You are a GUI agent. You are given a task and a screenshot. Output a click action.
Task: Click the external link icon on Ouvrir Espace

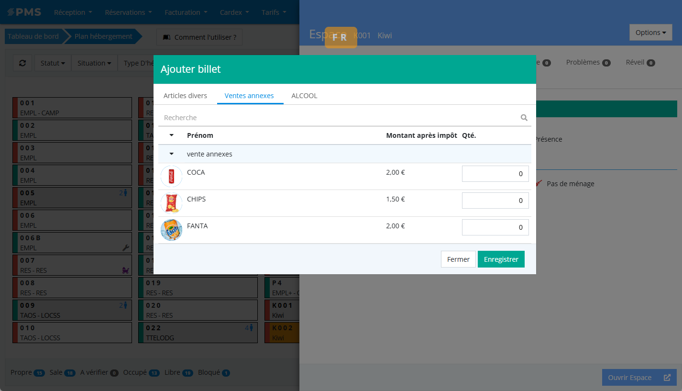pos(667,378)
